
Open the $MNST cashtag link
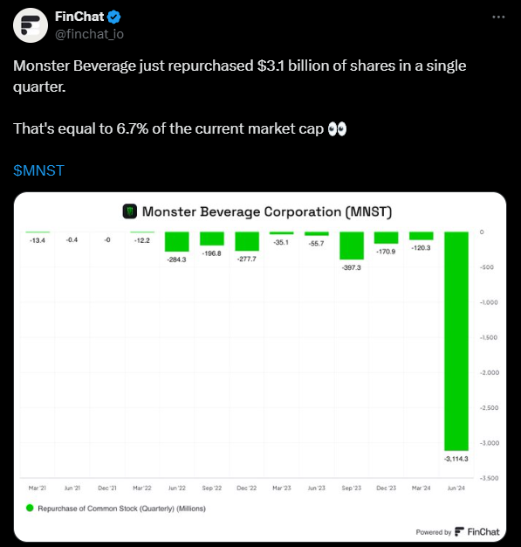pos(38,170)
